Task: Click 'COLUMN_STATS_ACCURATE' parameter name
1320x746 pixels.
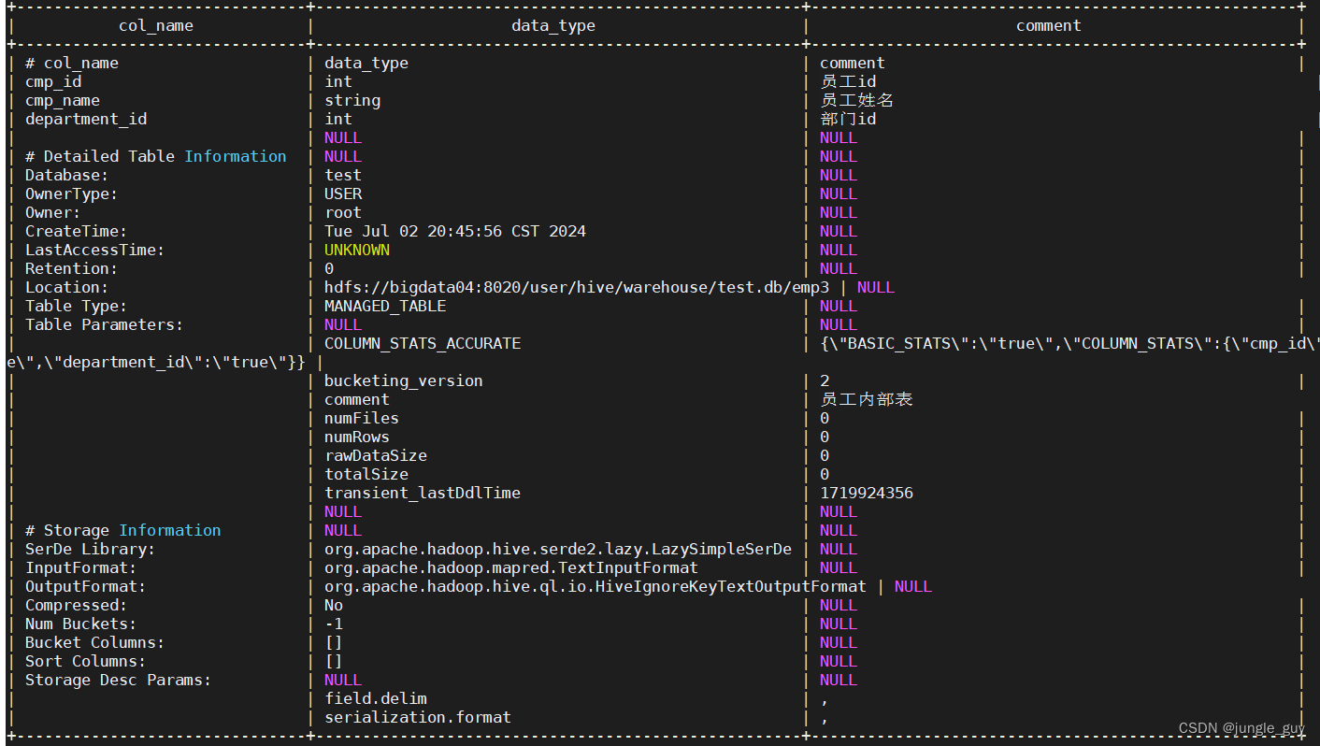Action: pos(423,344)
